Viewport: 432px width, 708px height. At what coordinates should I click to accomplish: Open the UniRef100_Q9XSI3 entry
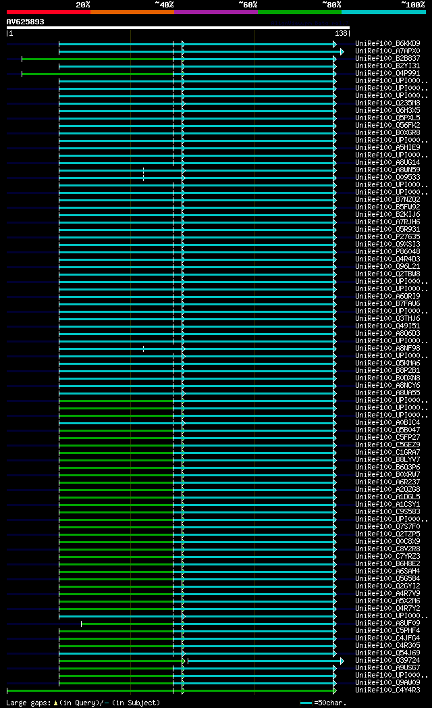pyautogui.click(x=387, y=245)
